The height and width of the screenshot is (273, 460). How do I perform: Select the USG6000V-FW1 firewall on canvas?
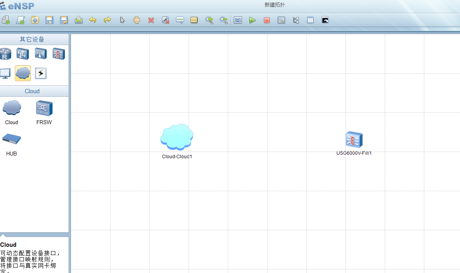354,139
